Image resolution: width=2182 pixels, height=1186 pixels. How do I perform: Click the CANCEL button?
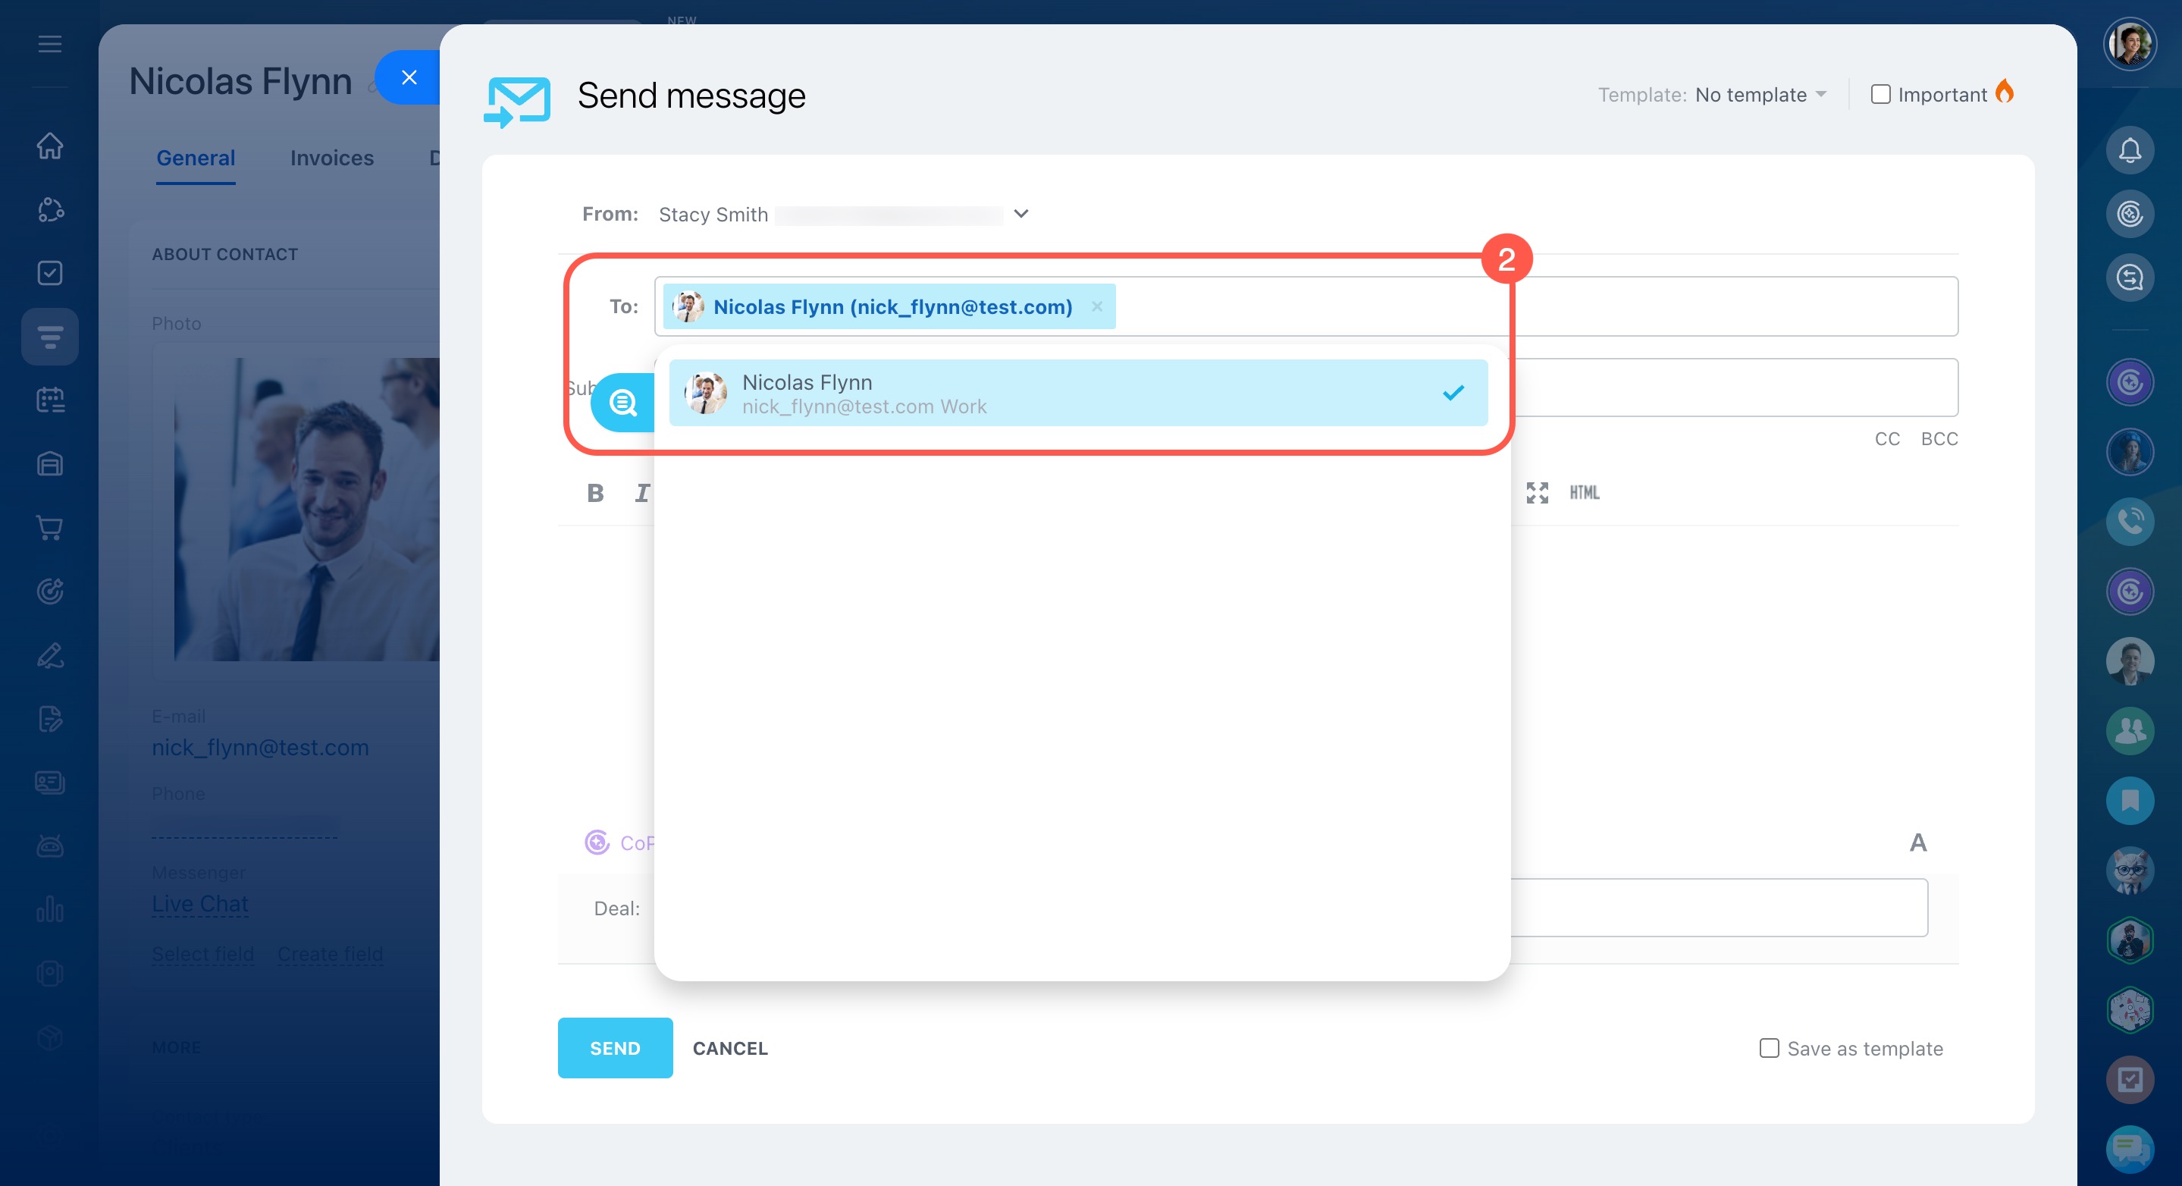coord(729,1048)
